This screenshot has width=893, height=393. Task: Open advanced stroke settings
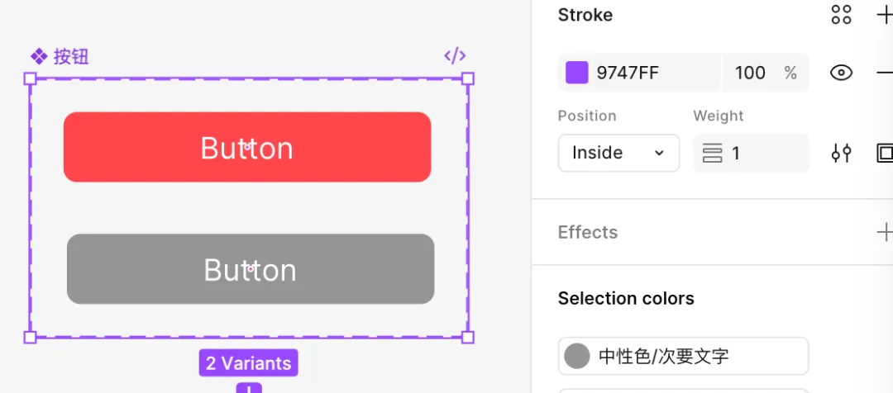(x=841, y=153)
